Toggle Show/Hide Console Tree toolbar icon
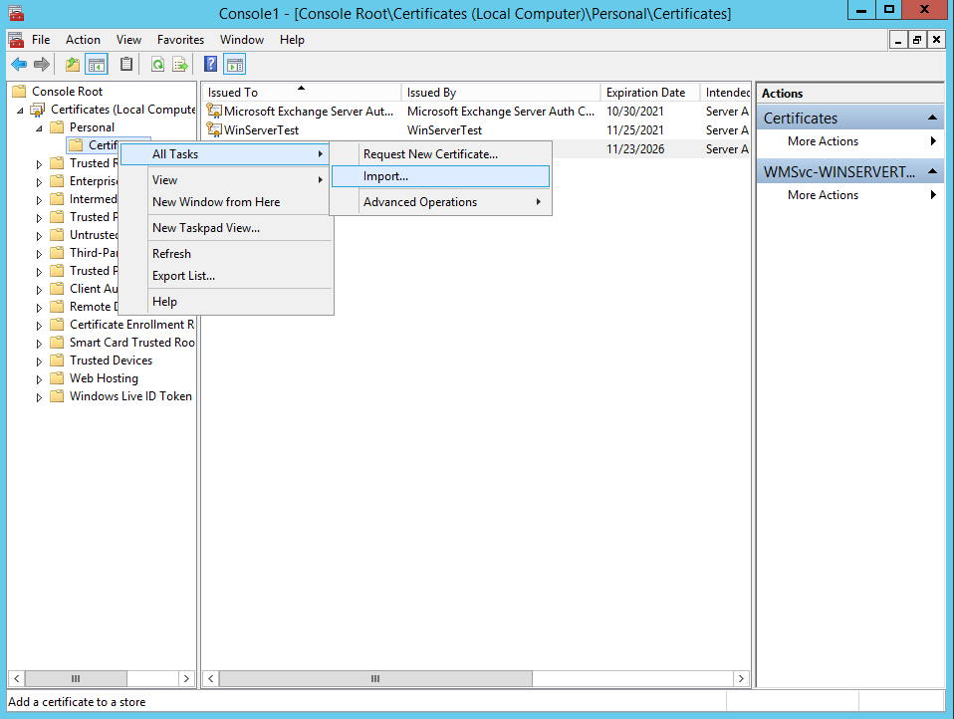The height and width of the screenshot is (719, 954). click(97, 65)
